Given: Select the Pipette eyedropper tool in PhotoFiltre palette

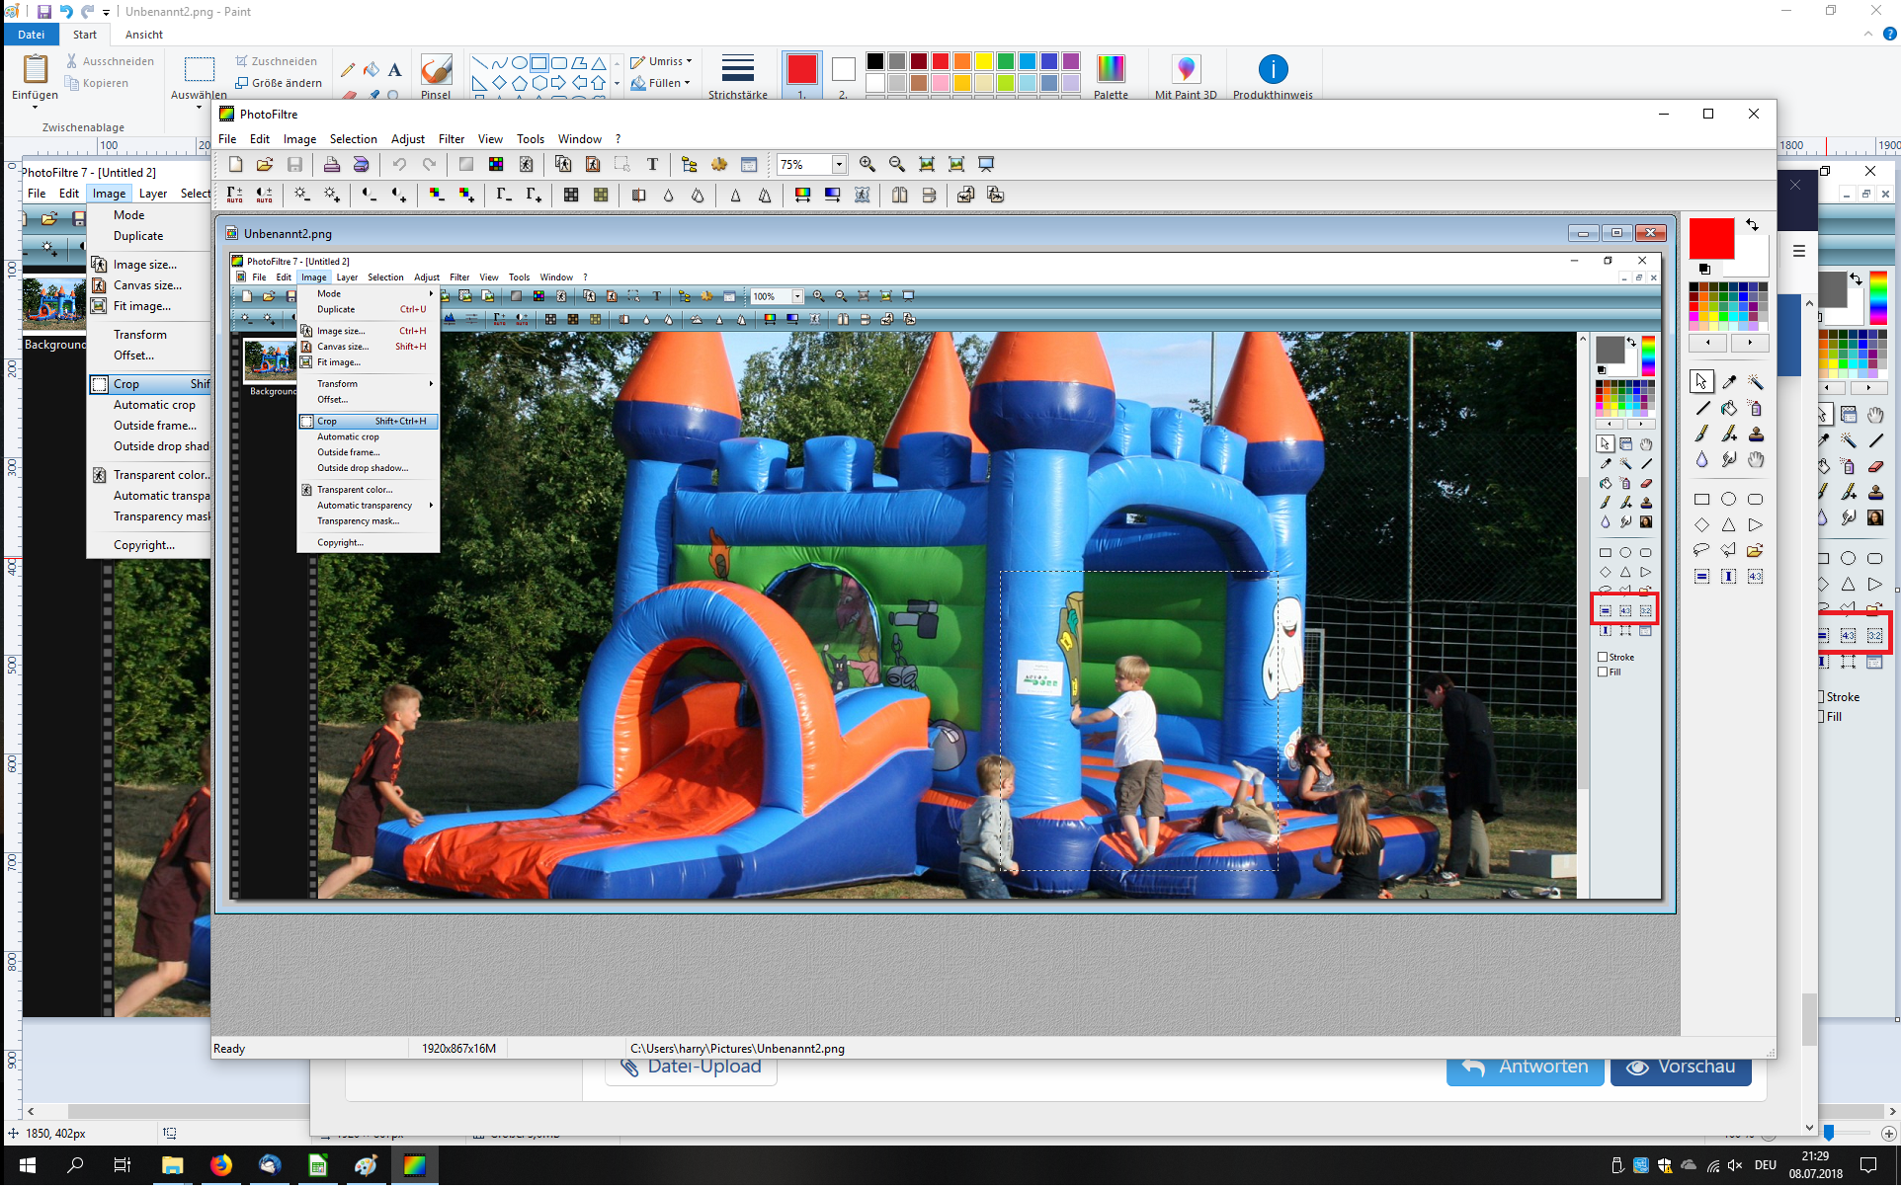Looking at the screenshot, I should click(1728, 382).
